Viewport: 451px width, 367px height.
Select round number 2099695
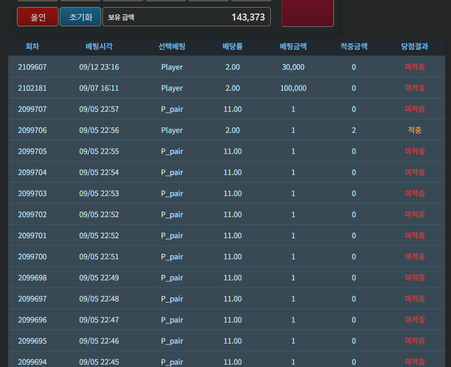tap(32, 341)
